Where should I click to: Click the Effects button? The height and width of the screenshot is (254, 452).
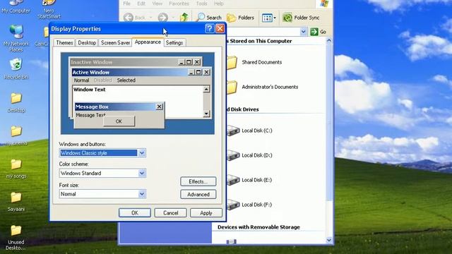(x=198, y=181)
